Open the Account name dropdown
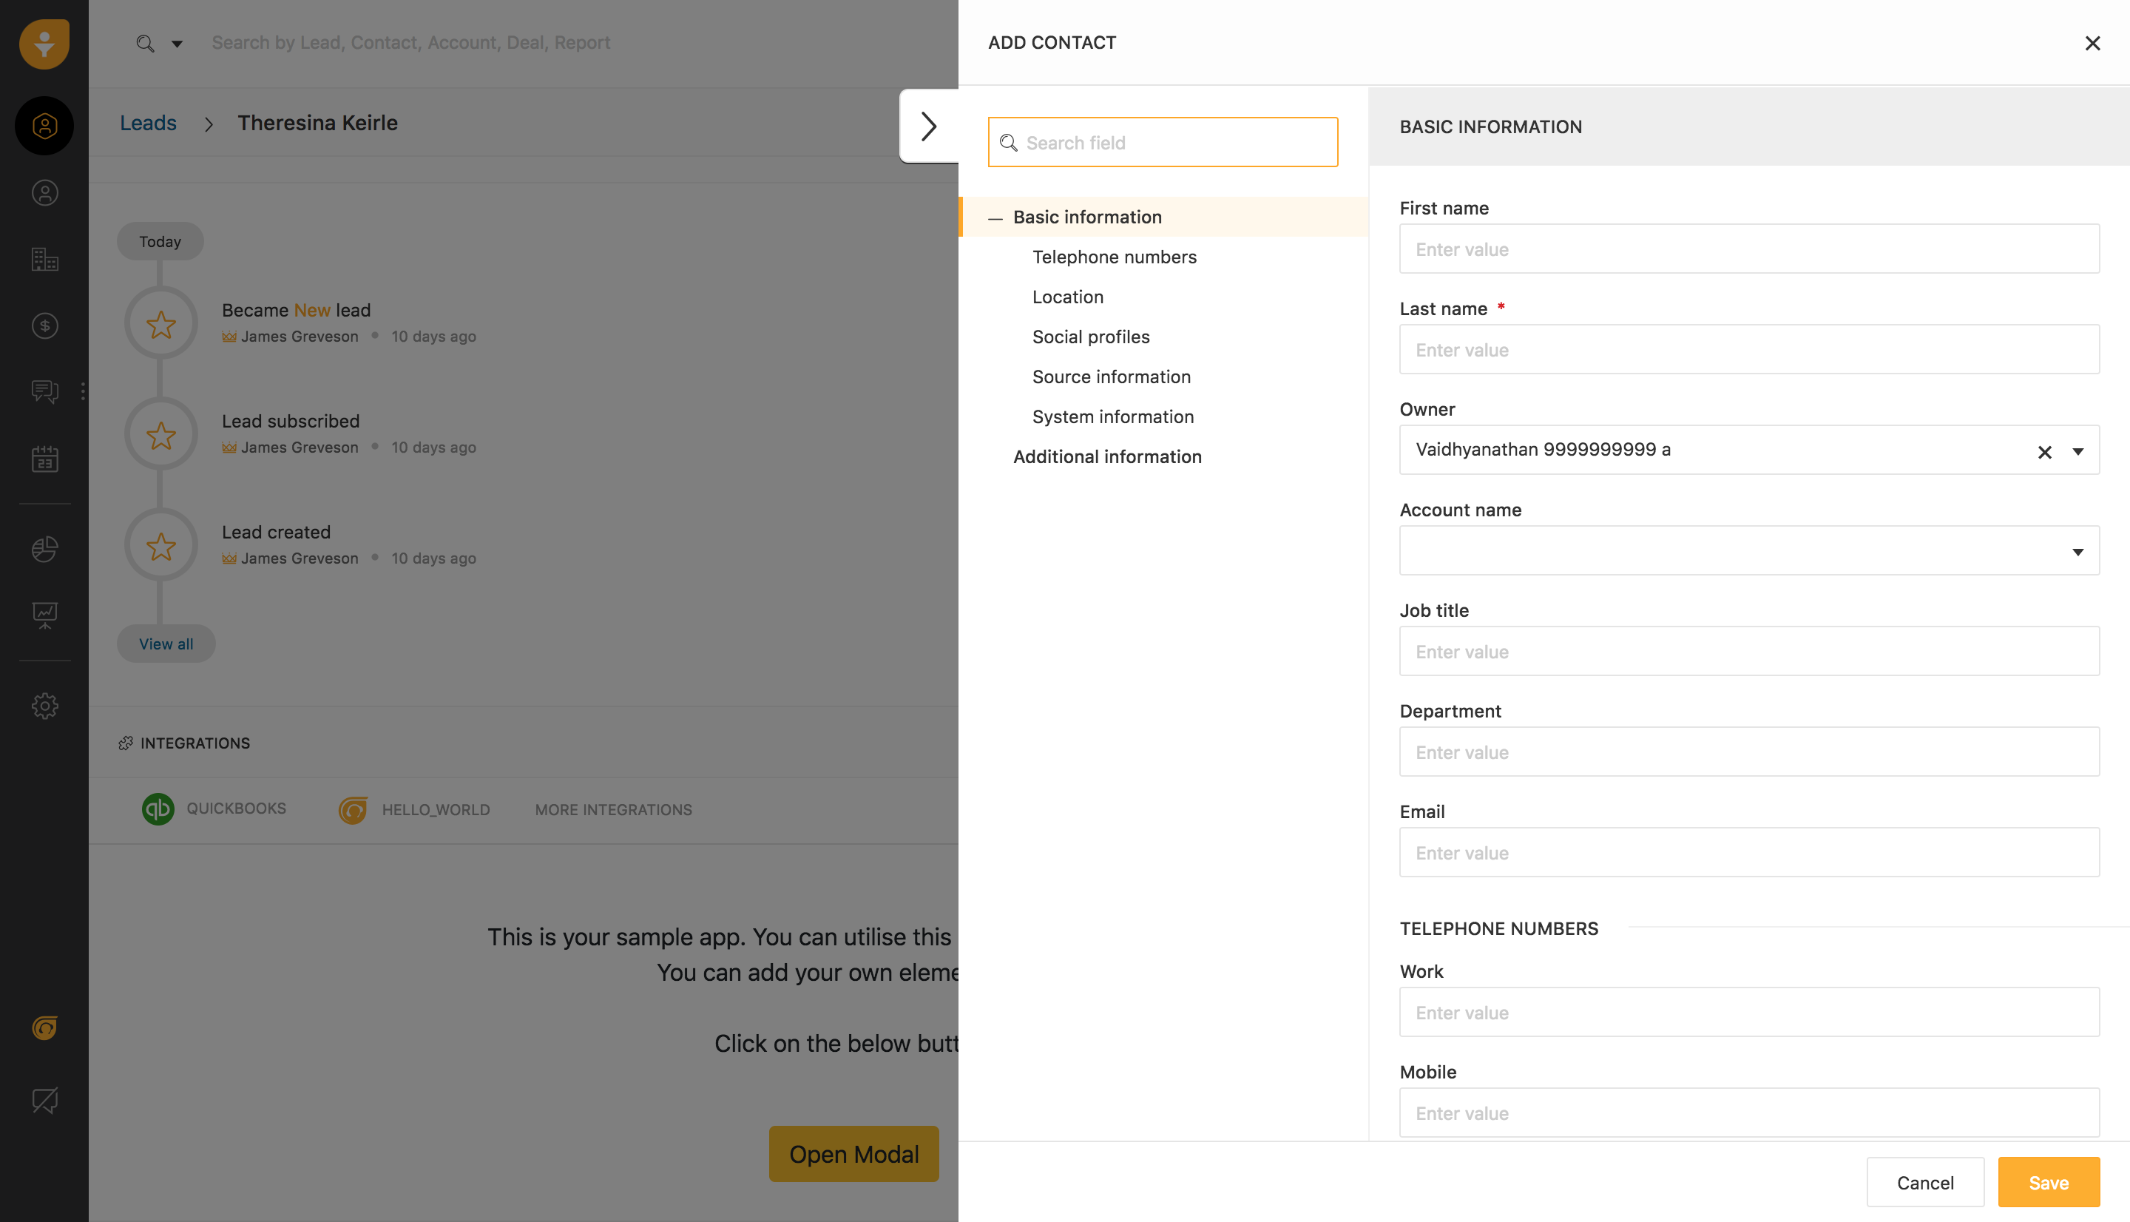This screenshot has width=2130, height=1222. coord(1749,550)
